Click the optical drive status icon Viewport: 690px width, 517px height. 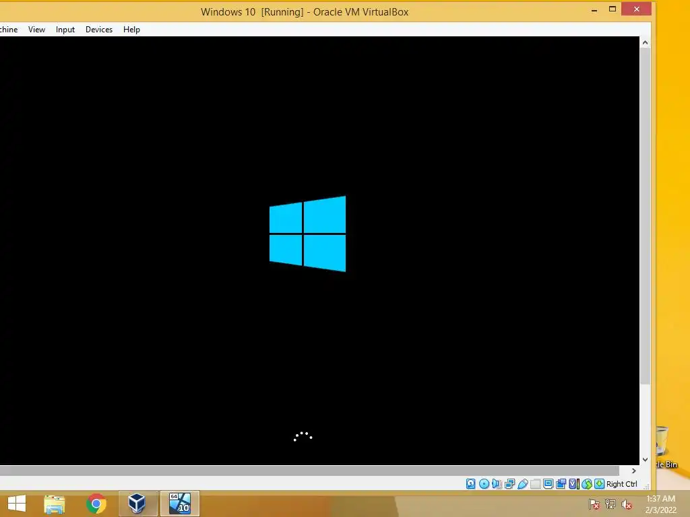point(484,484)
